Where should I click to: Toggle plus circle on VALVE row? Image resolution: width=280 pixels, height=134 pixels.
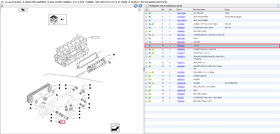tap(146, 46)
